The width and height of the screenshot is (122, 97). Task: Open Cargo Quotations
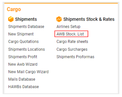[23, 42]
